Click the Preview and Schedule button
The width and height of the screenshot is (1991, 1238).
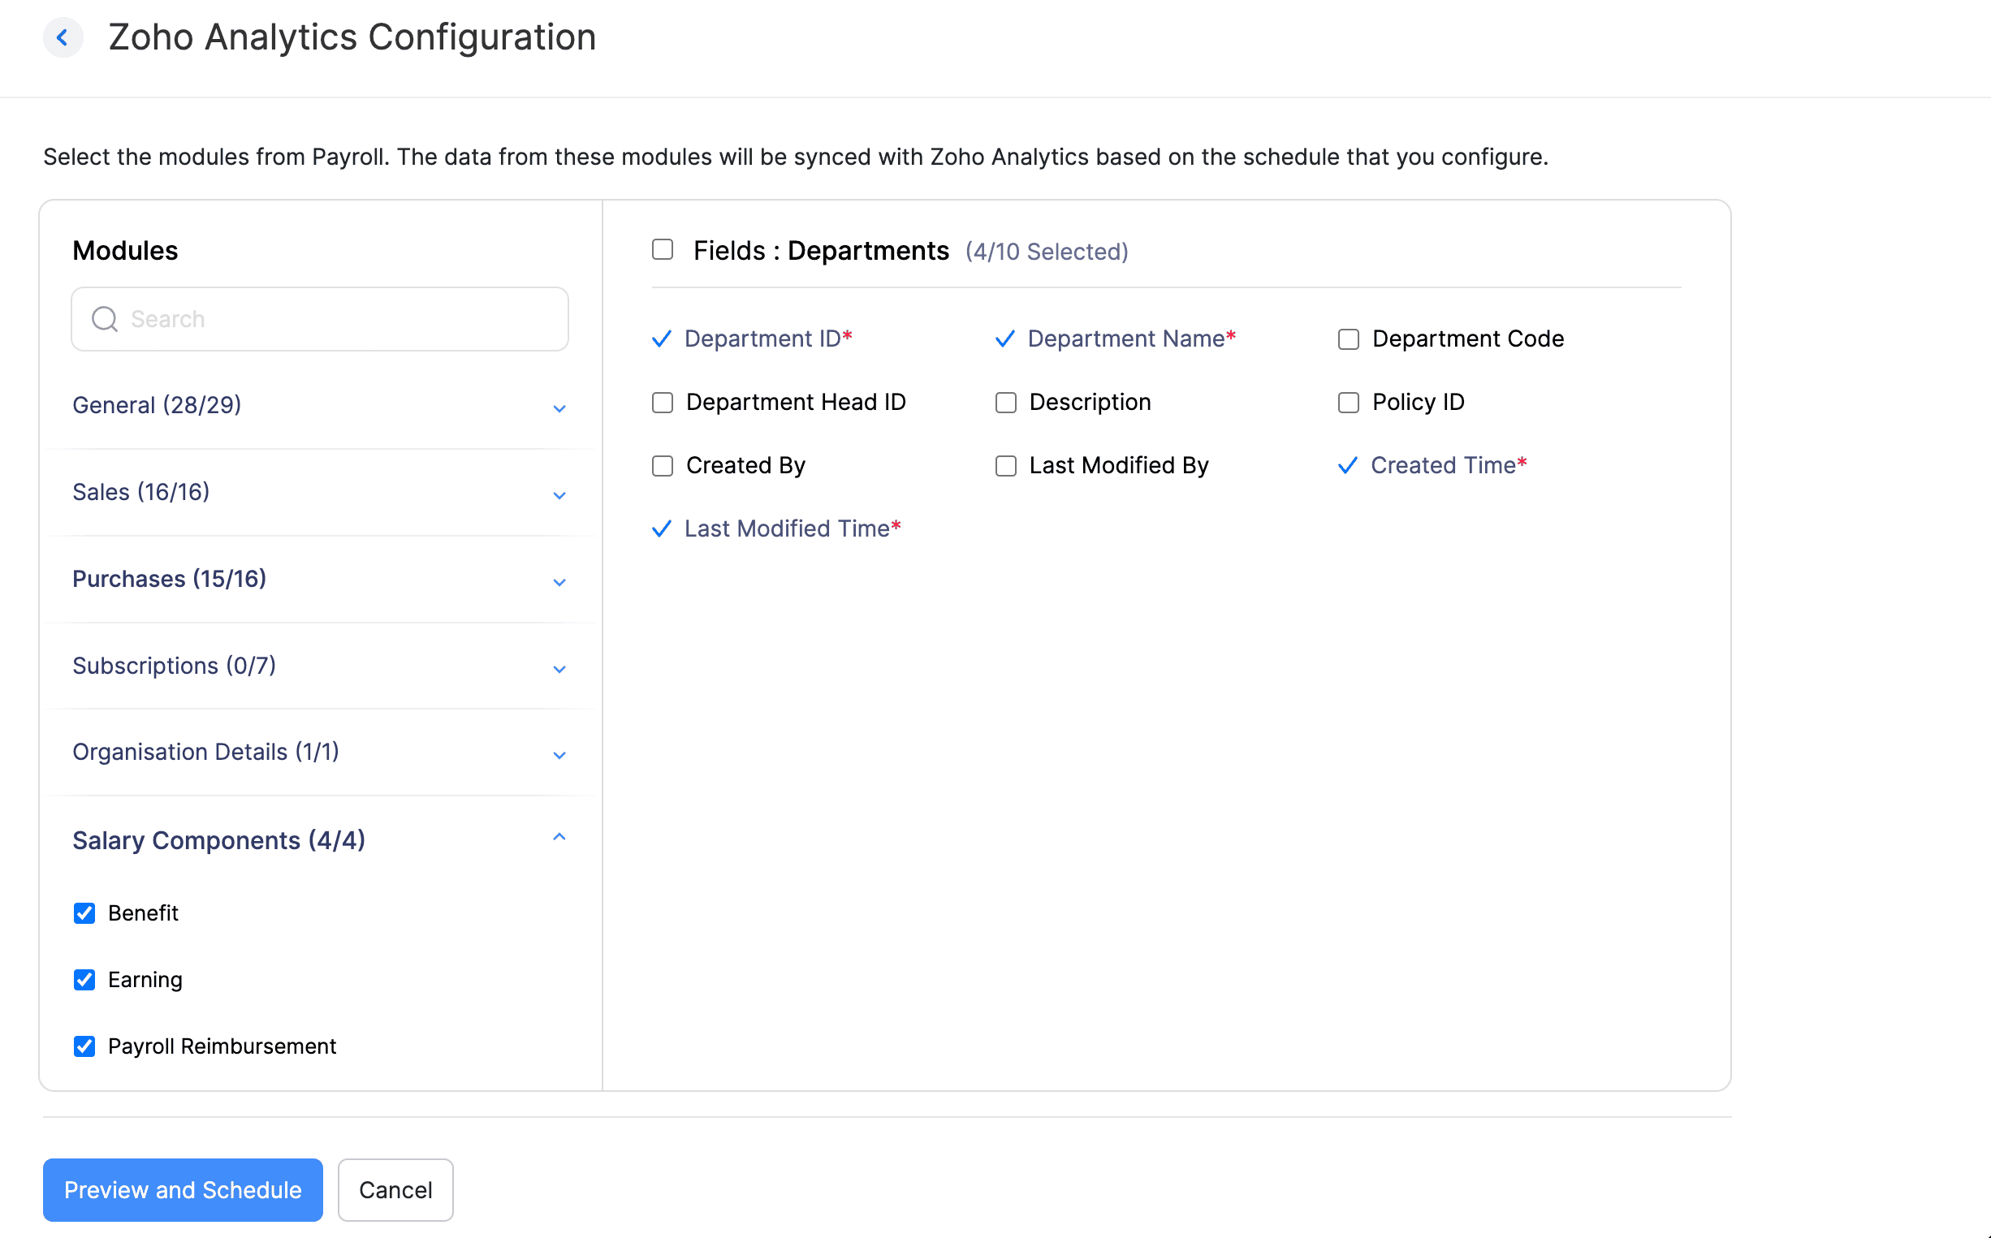183,1189
